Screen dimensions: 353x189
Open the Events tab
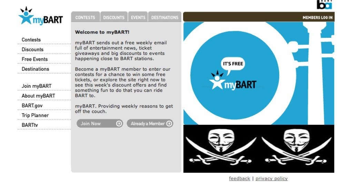coord(138,17)
